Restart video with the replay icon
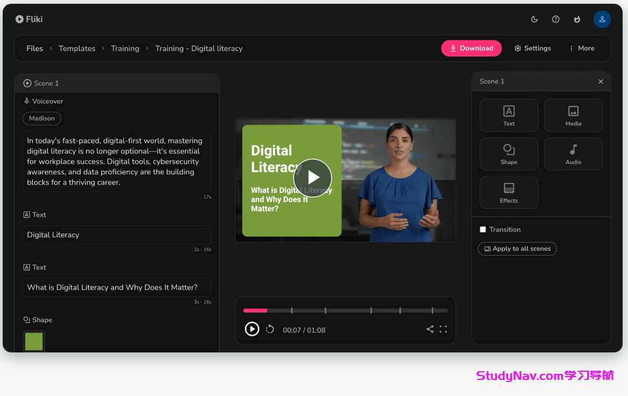Image resolution: width=628 pixels, height=396 pixels. point(270,329)
